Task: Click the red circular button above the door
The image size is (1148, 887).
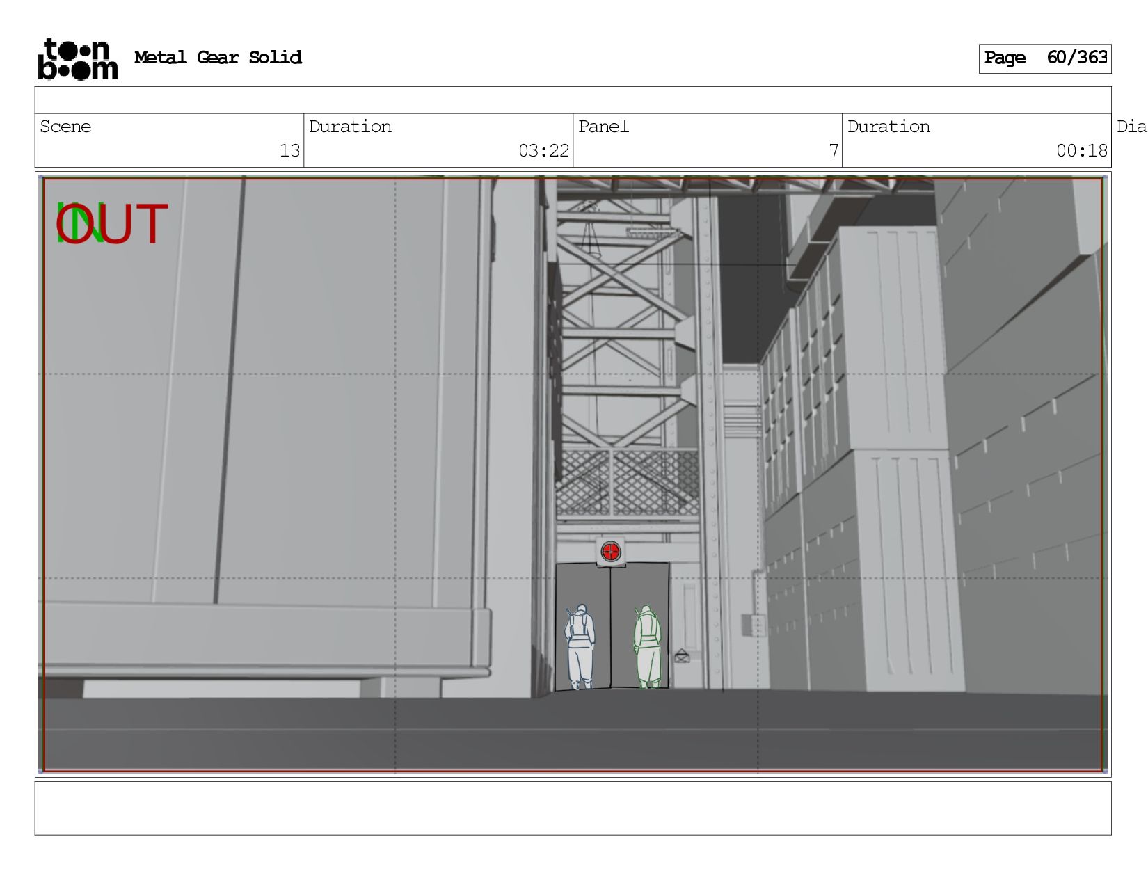Action: tap(610, 552)
